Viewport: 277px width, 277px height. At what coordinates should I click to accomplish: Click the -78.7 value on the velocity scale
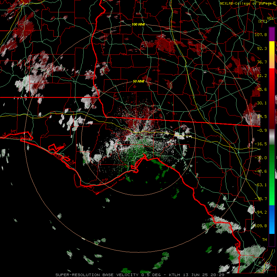coord(261,199)
